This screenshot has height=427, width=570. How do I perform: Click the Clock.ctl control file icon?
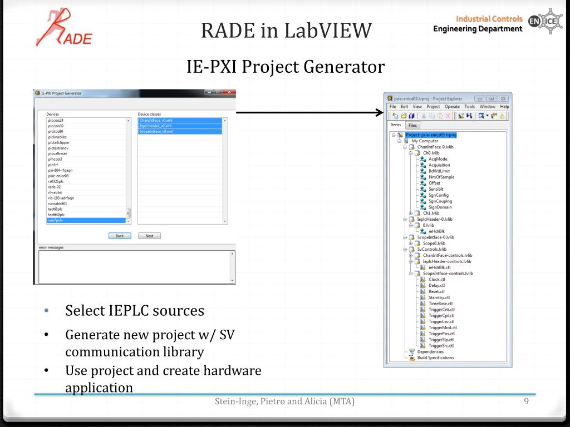coord(423,279)
